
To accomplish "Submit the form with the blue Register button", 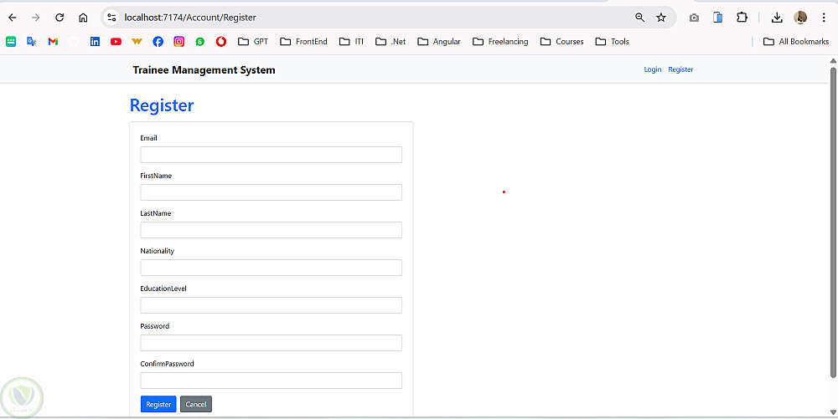I will click(158, 404).
